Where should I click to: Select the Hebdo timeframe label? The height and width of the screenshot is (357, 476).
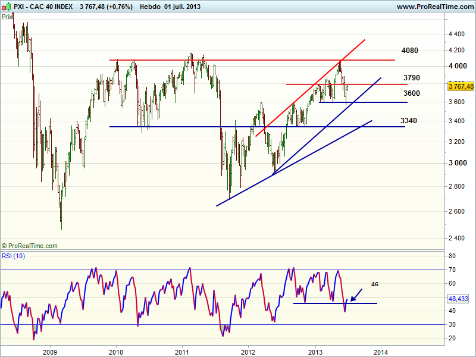[151, 7]
